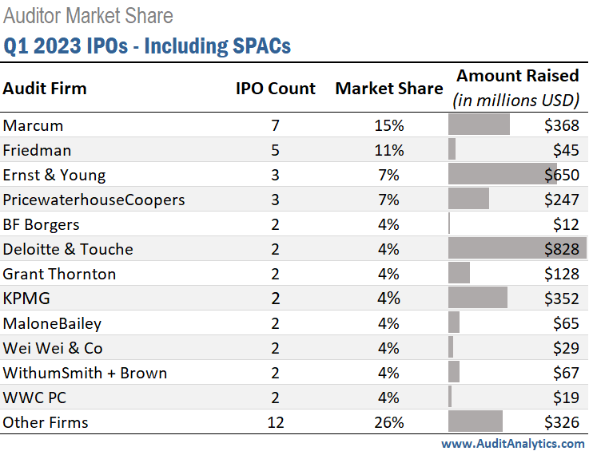Click the PricewaterhouseCoopers firm name
Viewport: 593px width, 451px height.
pyautogui.click(x=94, y=200)
